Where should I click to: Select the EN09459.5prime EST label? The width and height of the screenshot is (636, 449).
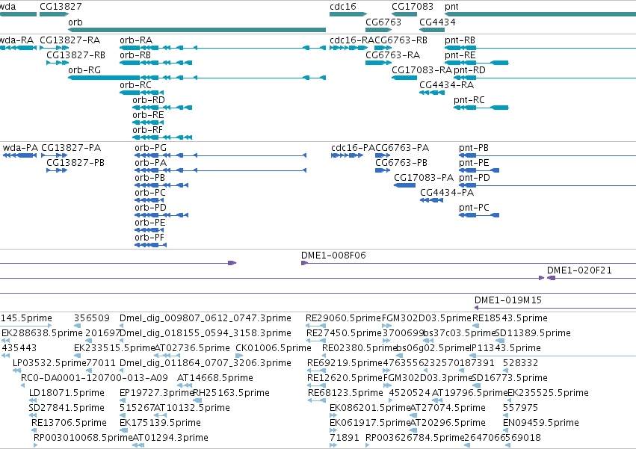pos(540,423)
